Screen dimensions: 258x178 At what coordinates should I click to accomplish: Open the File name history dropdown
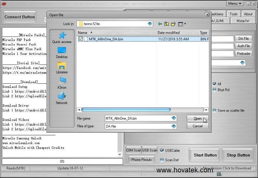(x=174, y=118)
